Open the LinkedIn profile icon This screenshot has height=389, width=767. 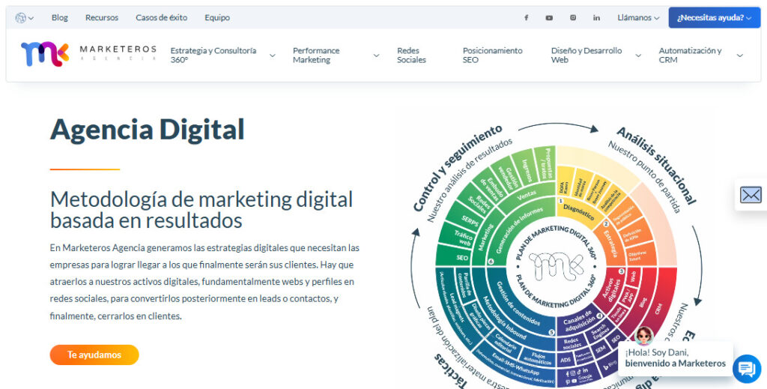coord(596,18)
